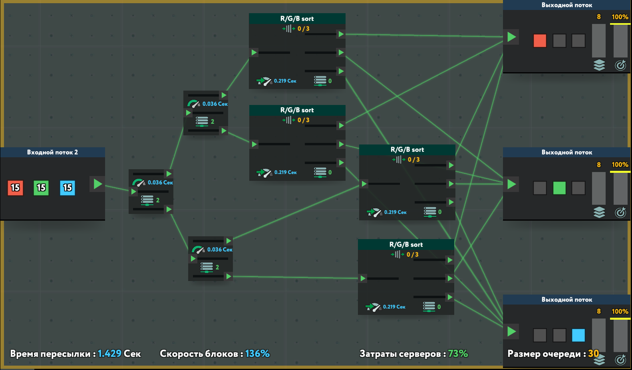The image size is (632, 370).
Task: Click the stack layers icon in the green output stream
Action: 599,212
